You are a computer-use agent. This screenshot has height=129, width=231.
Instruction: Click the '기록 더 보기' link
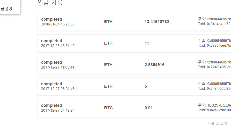click(217, 123)
